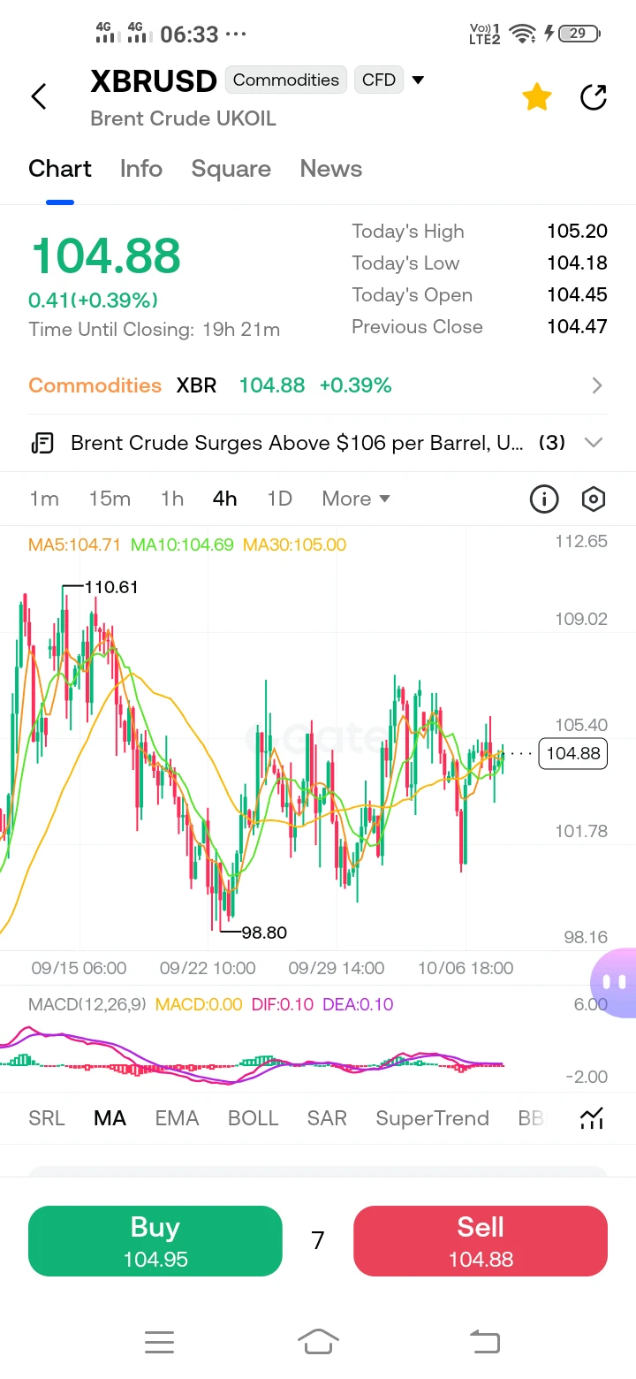The image size is (636, 1379).
Task: Tap the MA5:104.71 legend
Action: [74, 545]
